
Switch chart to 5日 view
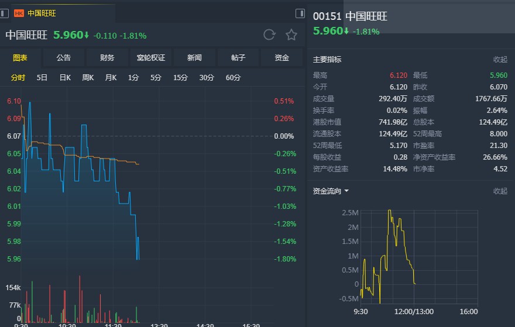(x=42, y=77)
